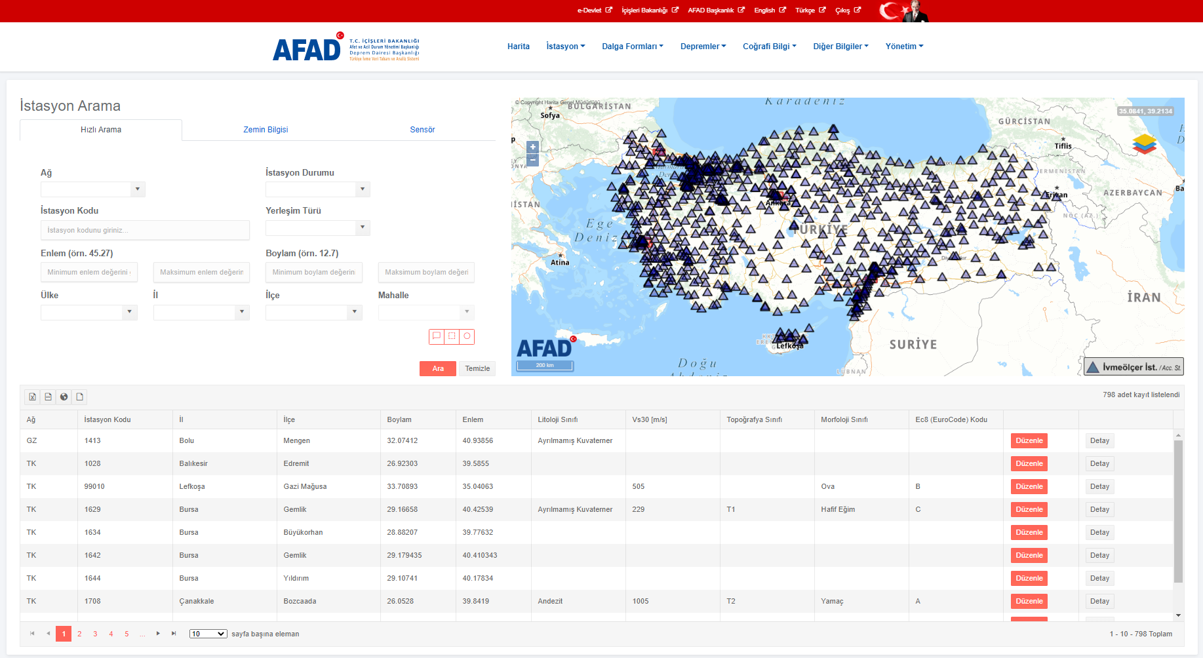This screenshot has width=1203, height=658.
Task: Open the İçişleri Bakanlığı link
Action: click(650, 10)
